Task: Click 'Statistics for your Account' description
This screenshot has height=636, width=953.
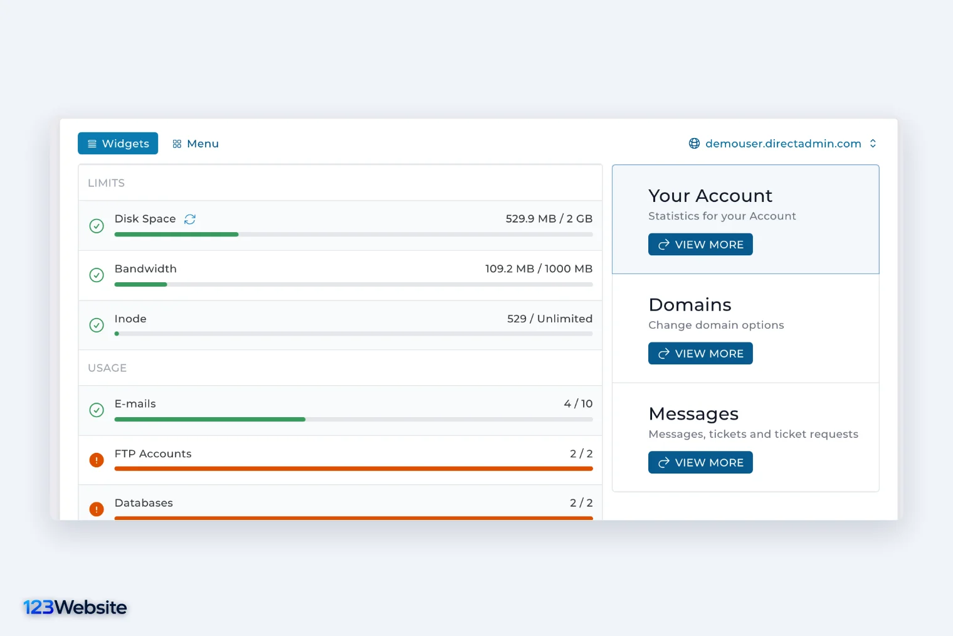Action: click(x=722, y=216)
